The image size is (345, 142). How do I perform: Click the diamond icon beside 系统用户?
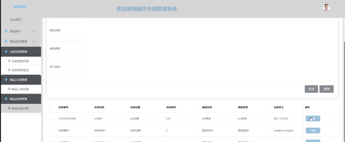6,31
